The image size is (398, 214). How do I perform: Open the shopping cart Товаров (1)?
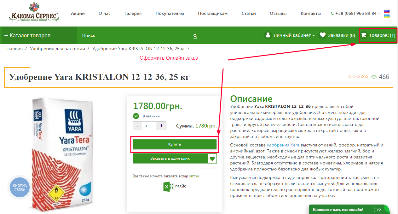378,35
